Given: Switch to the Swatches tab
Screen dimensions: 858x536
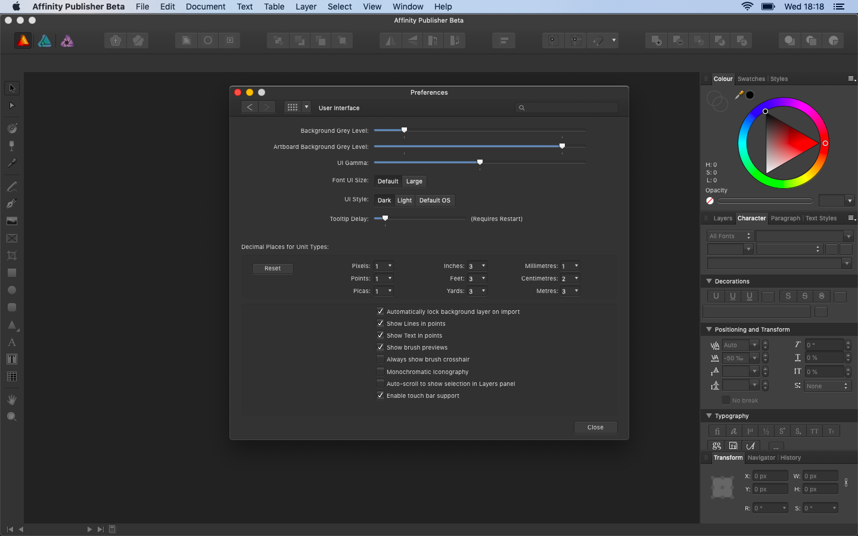Looking at the screenshot, I should pos(751,79).
